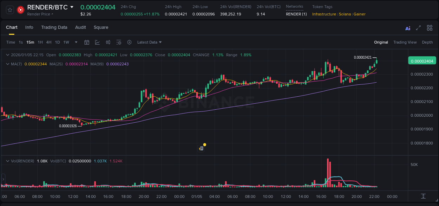Viewport: 439px width, 206px height.
Task: Open the AI chart analysis icon
Action: [x=407, y=27]
